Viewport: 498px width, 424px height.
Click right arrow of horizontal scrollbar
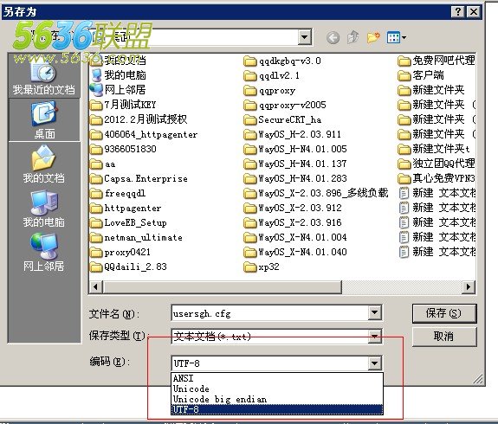coord(469,287)
